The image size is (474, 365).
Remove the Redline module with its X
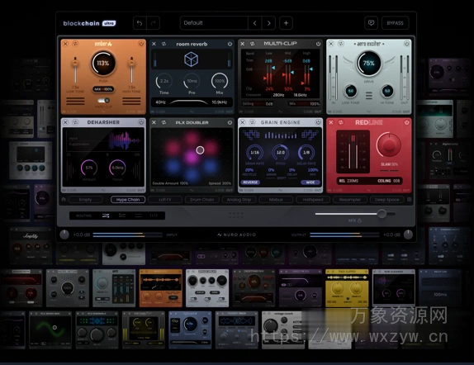tap(331, 122)
